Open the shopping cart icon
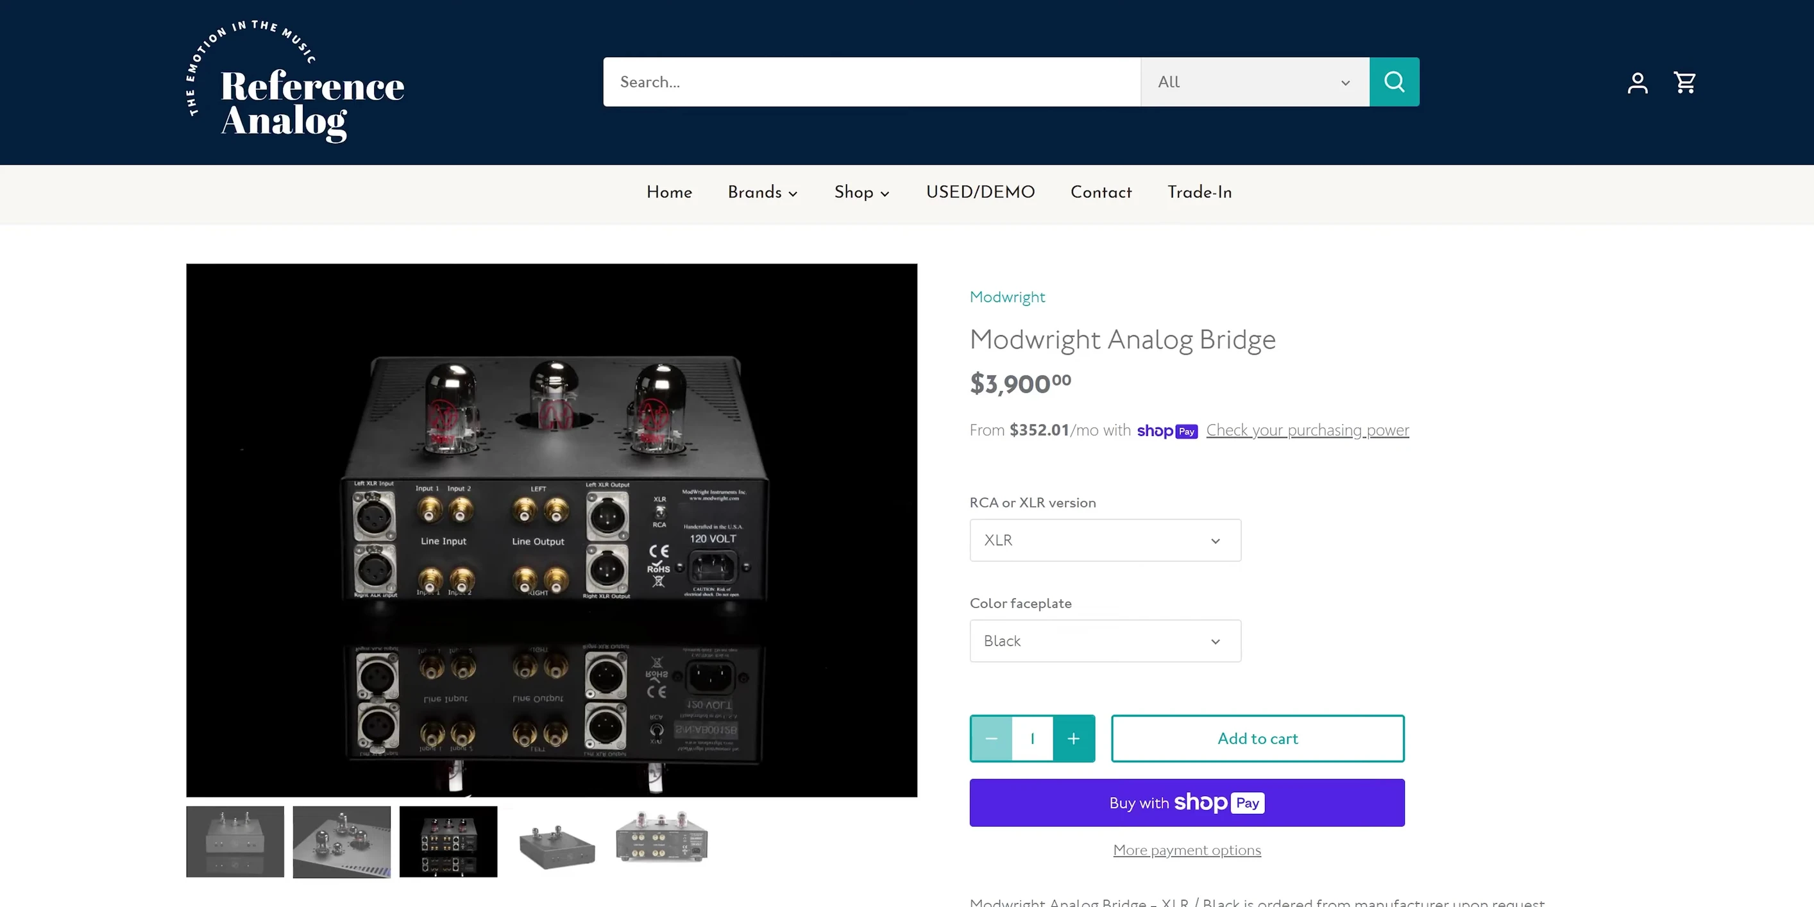 point(1684,82)
